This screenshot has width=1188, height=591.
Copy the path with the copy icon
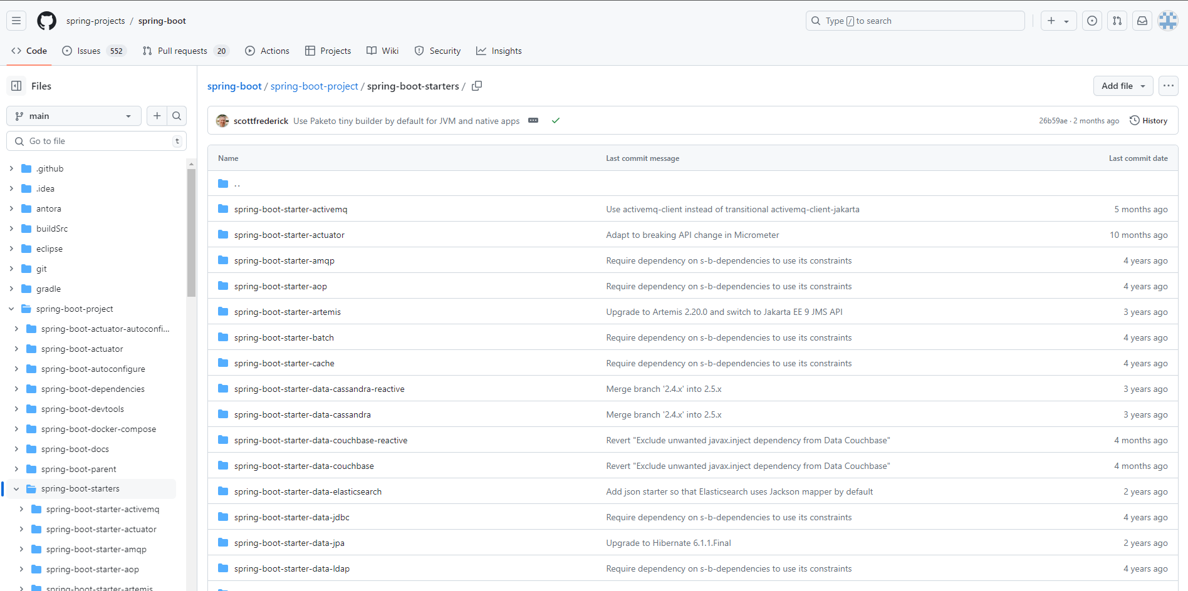click(x=477, y=86)
